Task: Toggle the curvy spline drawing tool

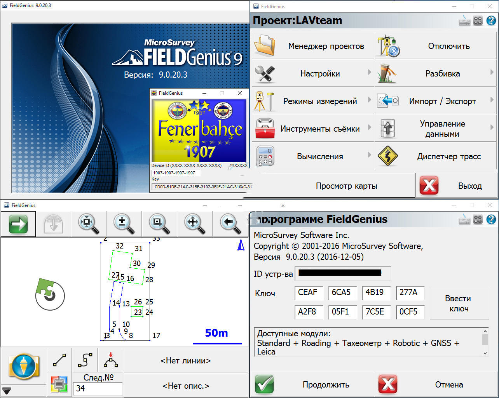Action: pyautogui.click(x=85, y=360)
